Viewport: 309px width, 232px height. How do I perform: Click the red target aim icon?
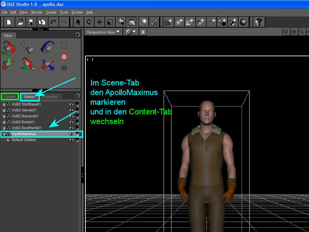[x=64, y=57]
